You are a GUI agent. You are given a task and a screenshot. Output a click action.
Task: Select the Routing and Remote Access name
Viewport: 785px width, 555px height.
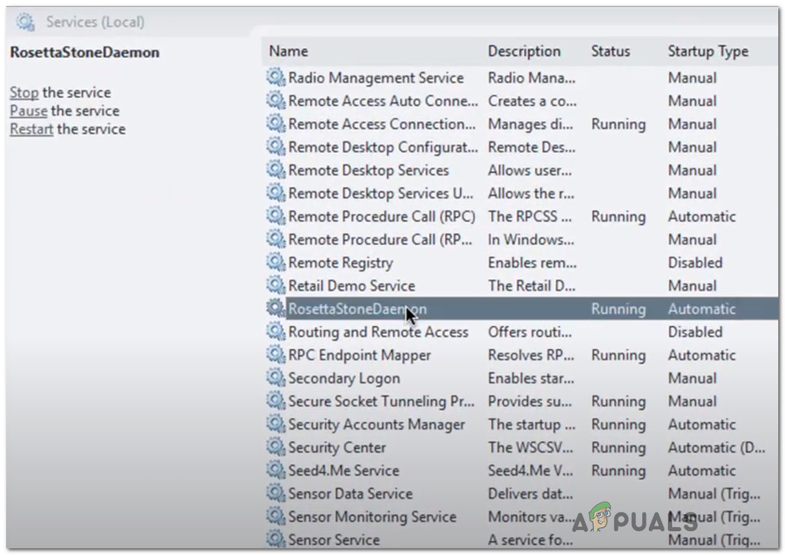point(378,333)
